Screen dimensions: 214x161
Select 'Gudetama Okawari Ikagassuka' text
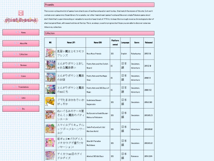[x=94, y=102]
